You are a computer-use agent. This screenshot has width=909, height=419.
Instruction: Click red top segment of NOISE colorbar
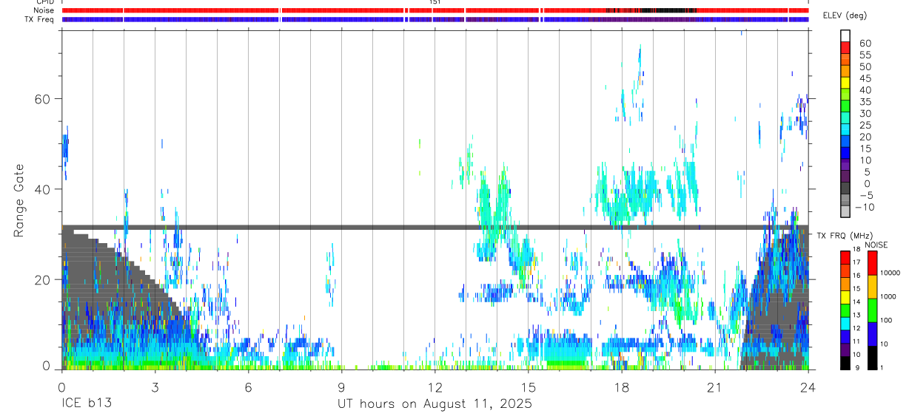[x=873, y=263]
